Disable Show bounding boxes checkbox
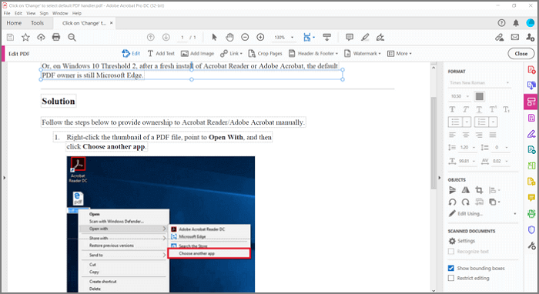 coord(451,268)
